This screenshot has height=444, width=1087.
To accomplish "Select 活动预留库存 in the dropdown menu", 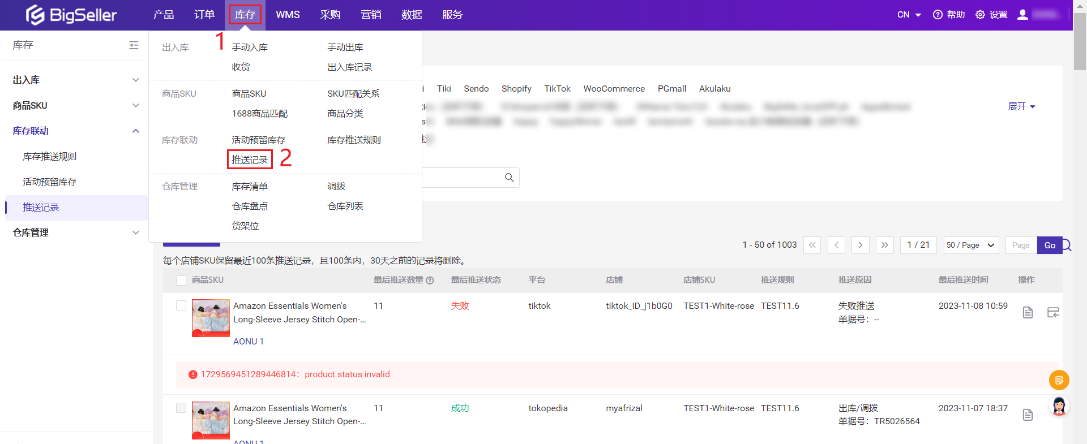I will 259,140.
